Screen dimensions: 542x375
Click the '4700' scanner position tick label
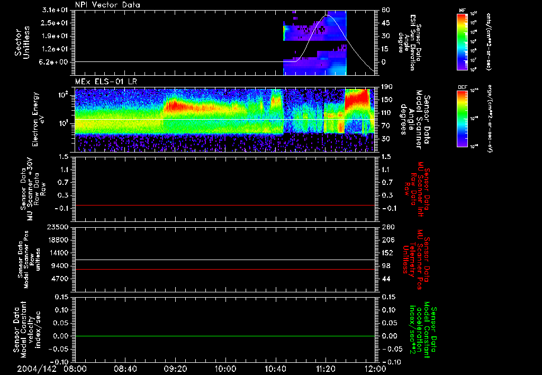tap(60, 279)
